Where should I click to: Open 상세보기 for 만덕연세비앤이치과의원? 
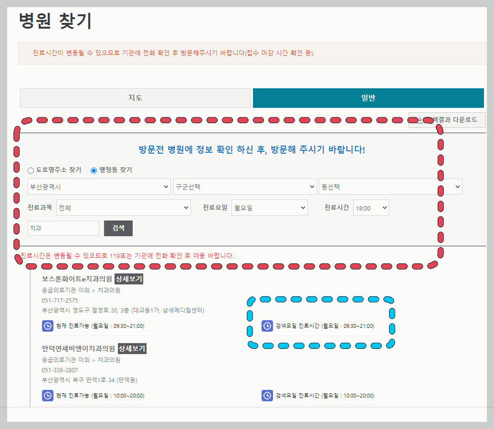tap(131, 349)
